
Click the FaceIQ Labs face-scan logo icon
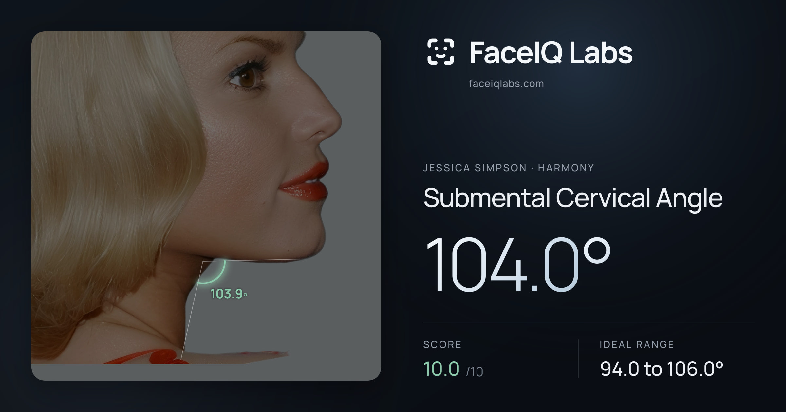coord(440,52)
